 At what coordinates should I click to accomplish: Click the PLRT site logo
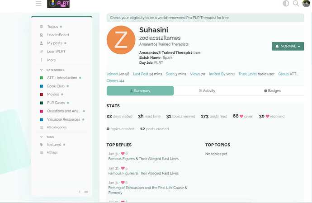click(58, 4)
